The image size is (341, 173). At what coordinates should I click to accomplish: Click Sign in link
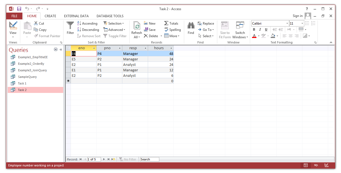pos(297,16)
